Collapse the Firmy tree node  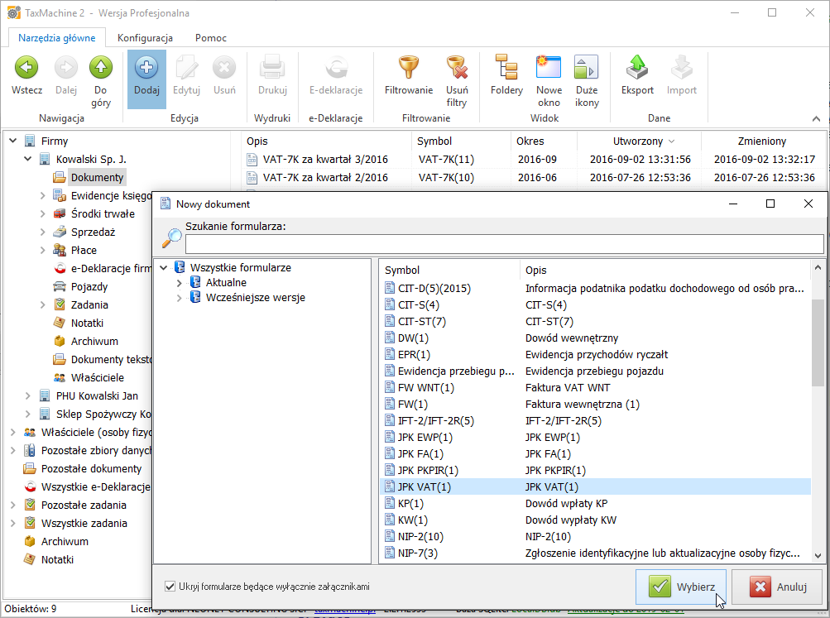coord(12,141)
